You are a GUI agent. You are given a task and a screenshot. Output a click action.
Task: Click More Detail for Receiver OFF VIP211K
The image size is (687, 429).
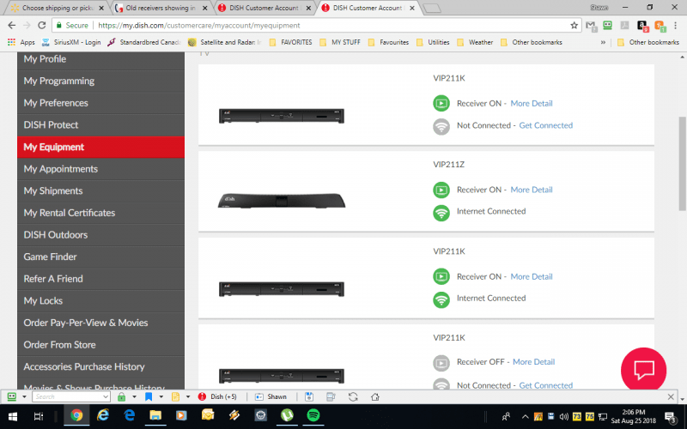[533, 362]
